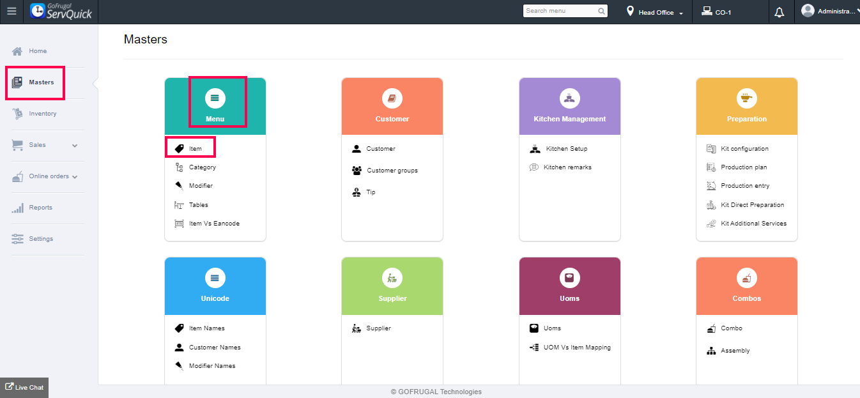860x398 pixels.
Task: Open UOM Vs Item Mapping link
Action: point(577,348)
